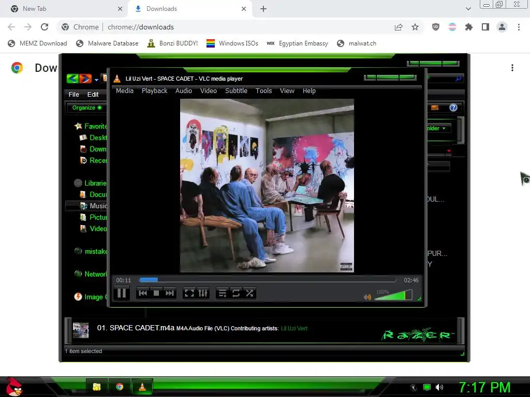Skip to next track in VLC
Screen dimensions: 530x397
[x=170, y=293]
